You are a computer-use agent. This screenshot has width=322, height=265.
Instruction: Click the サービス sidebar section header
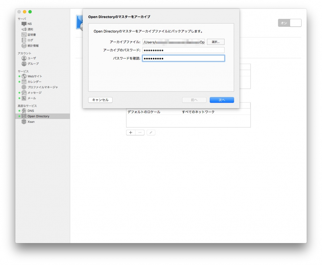click(x=23, y=71)
